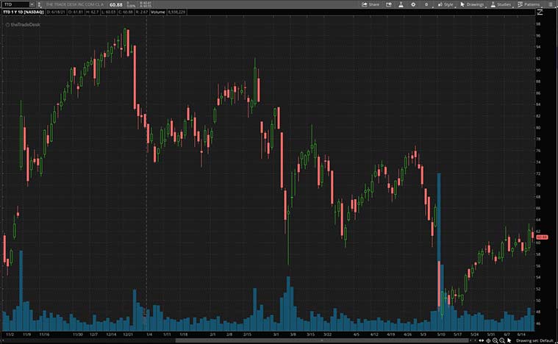558x344 pixels.
Task: Click the zoom out magnifier icon
Action: (x=502, y=340)
